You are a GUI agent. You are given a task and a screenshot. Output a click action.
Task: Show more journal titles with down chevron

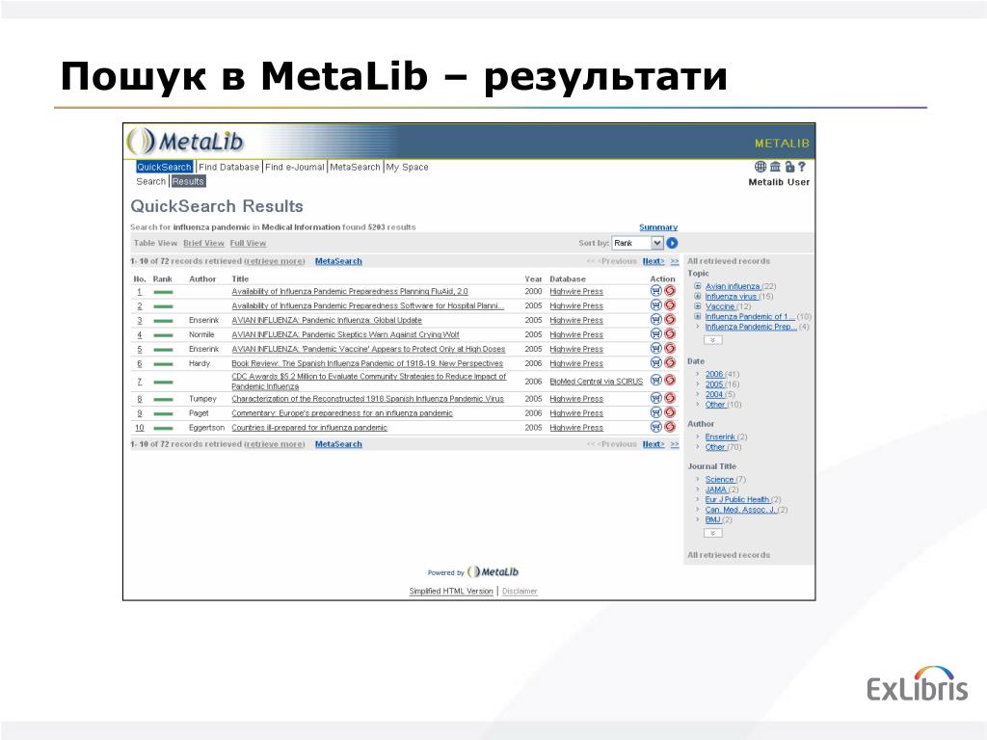click(x=712, y=533)
